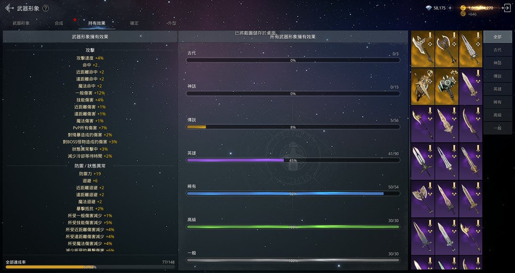Select the gold jagged greatsword card

pyautogui.click(x=471, y=49)
